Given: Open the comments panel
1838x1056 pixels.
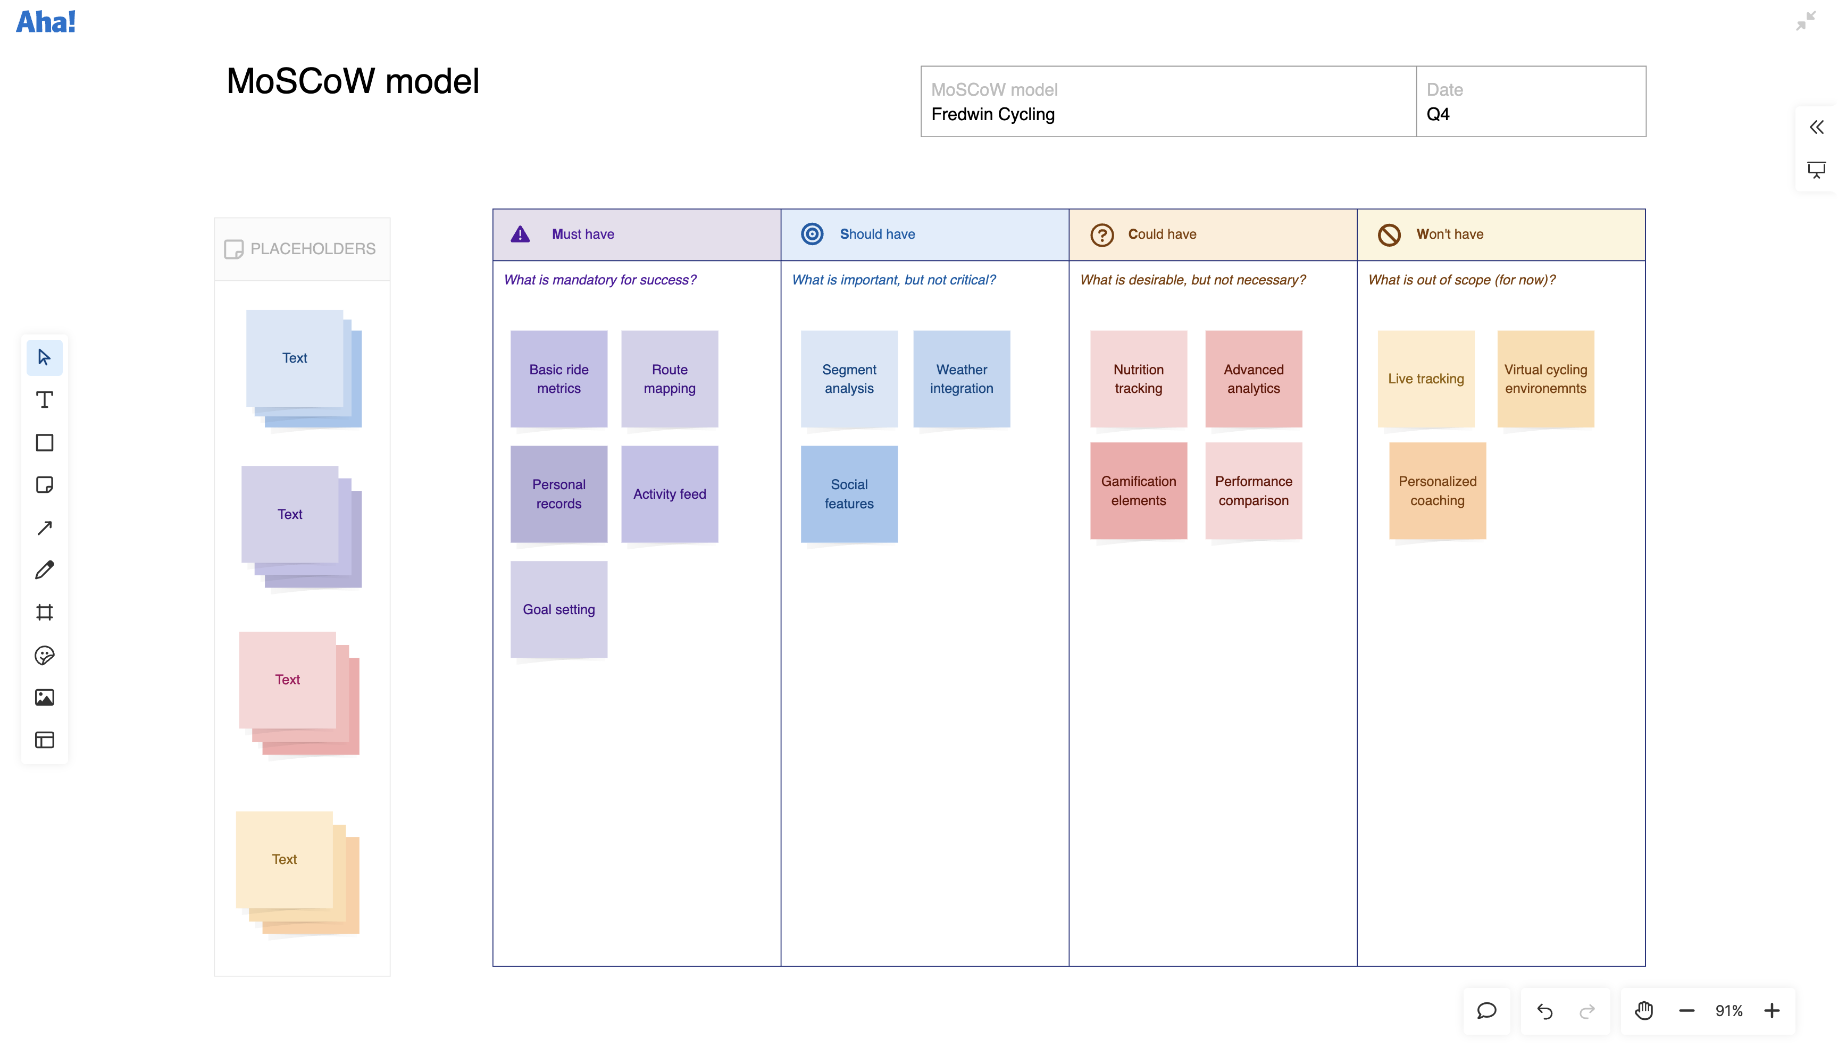Looking at the screenshot, I should pyautogui.click(x=1486, y=1010).
